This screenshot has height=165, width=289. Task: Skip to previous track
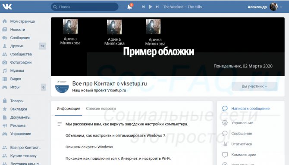[x=143, y=7]
